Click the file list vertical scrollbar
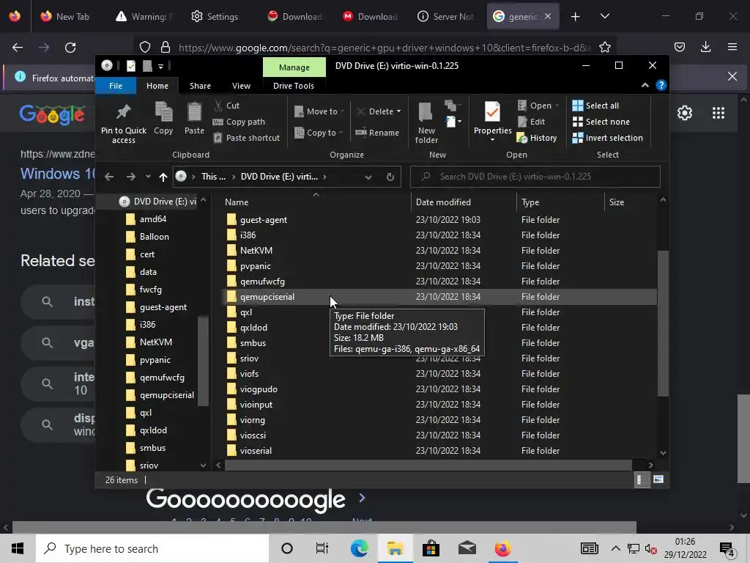750x563 pixels. click(x=662, y=323)
